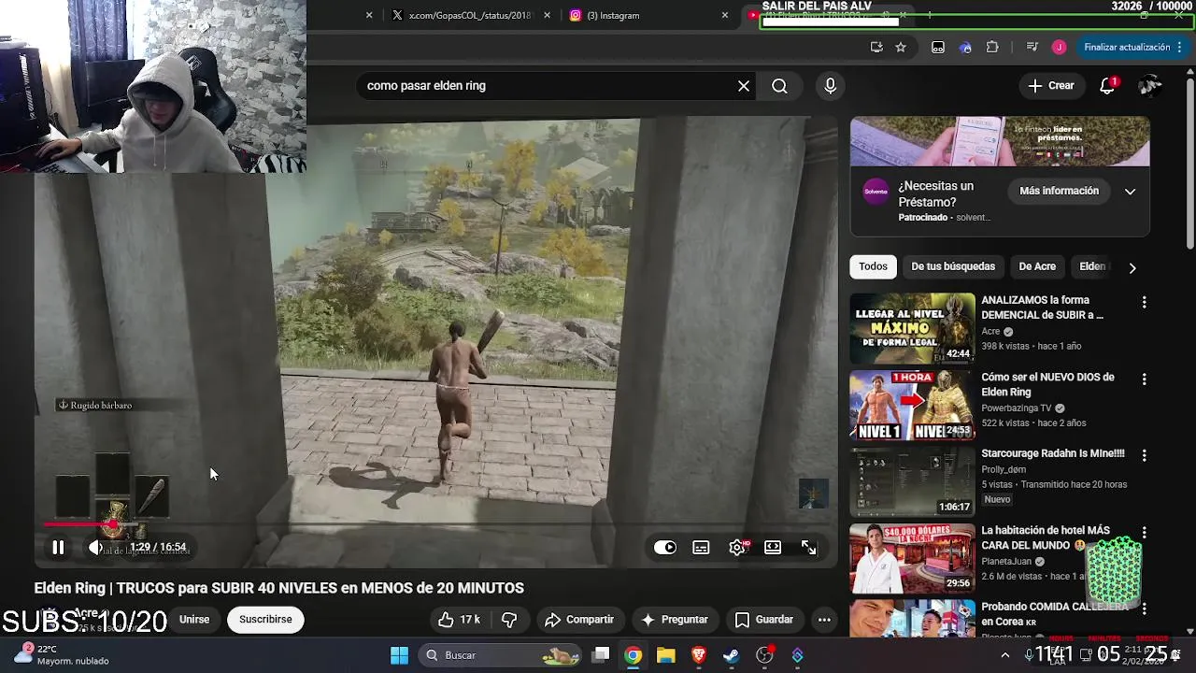Click the reader-glasses extension icon
Screen dimensions: 1196x673
(938, 47)
